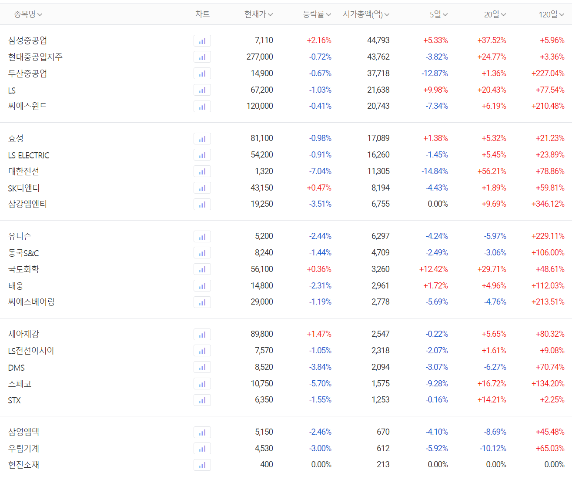This screenshot has width=572, height=486.
Task: Open stock 동국S&C
Action: (23, 253)
